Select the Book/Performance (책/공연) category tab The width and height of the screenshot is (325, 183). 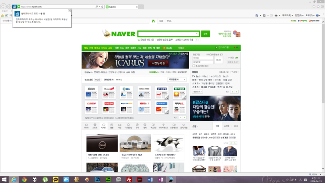click(153, 126)
